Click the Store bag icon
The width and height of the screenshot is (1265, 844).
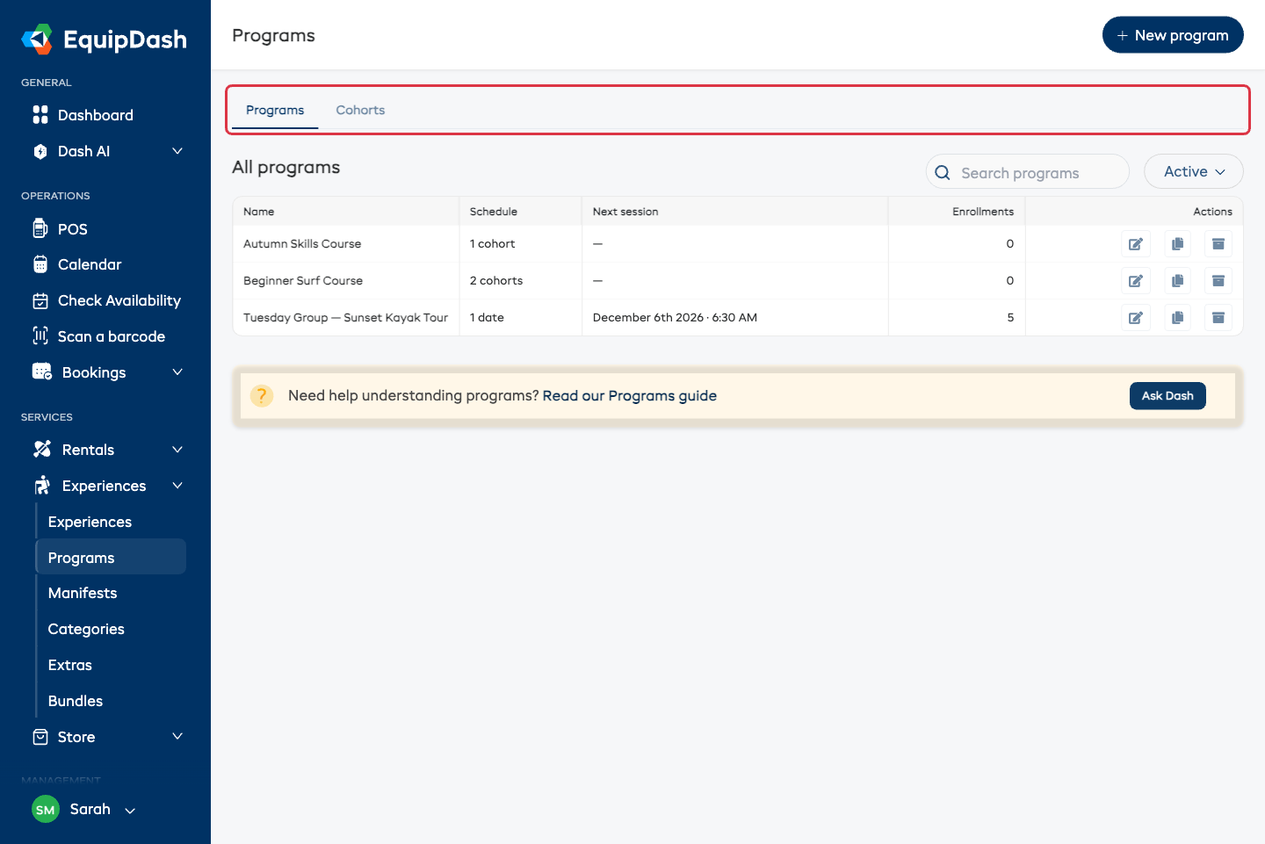coord(40,737)
